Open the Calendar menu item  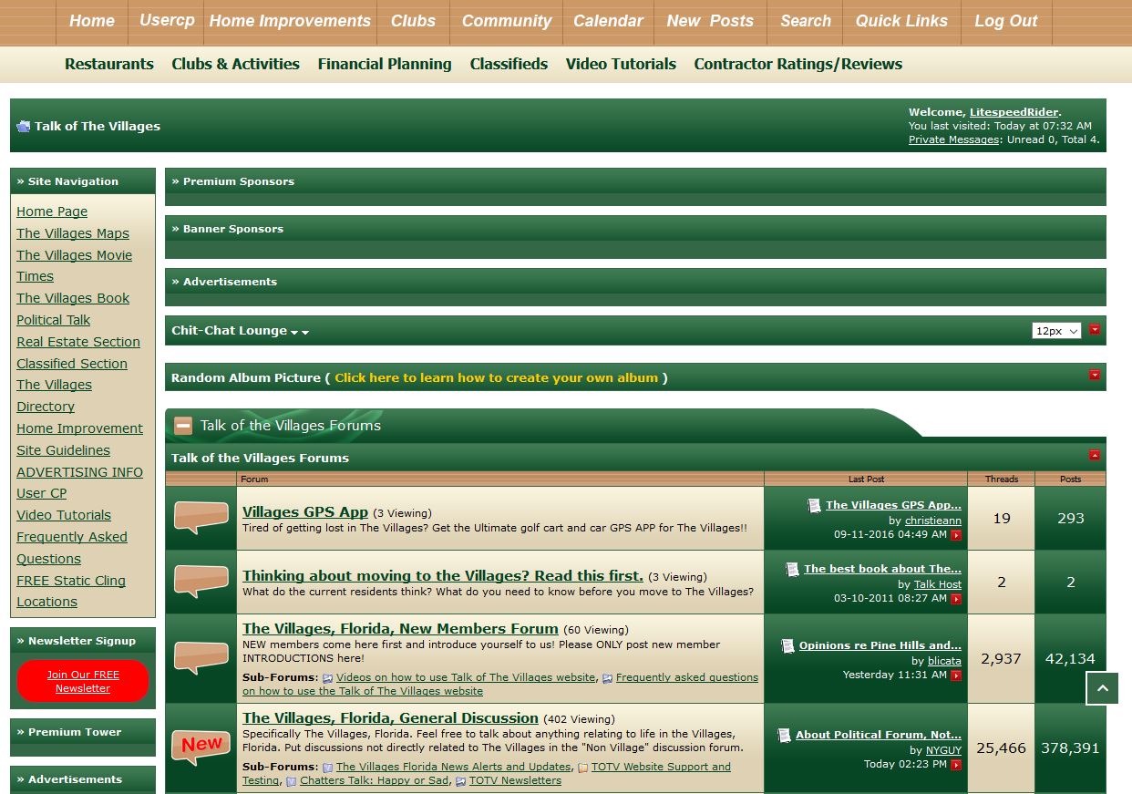pyautogui.click(x=609, y=21)
